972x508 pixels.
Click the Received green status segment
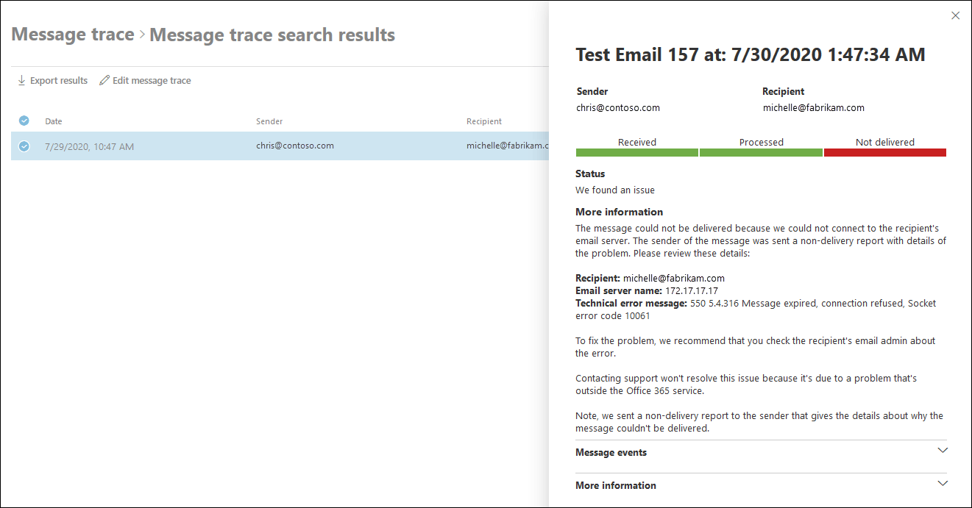[x=636, y=152]
